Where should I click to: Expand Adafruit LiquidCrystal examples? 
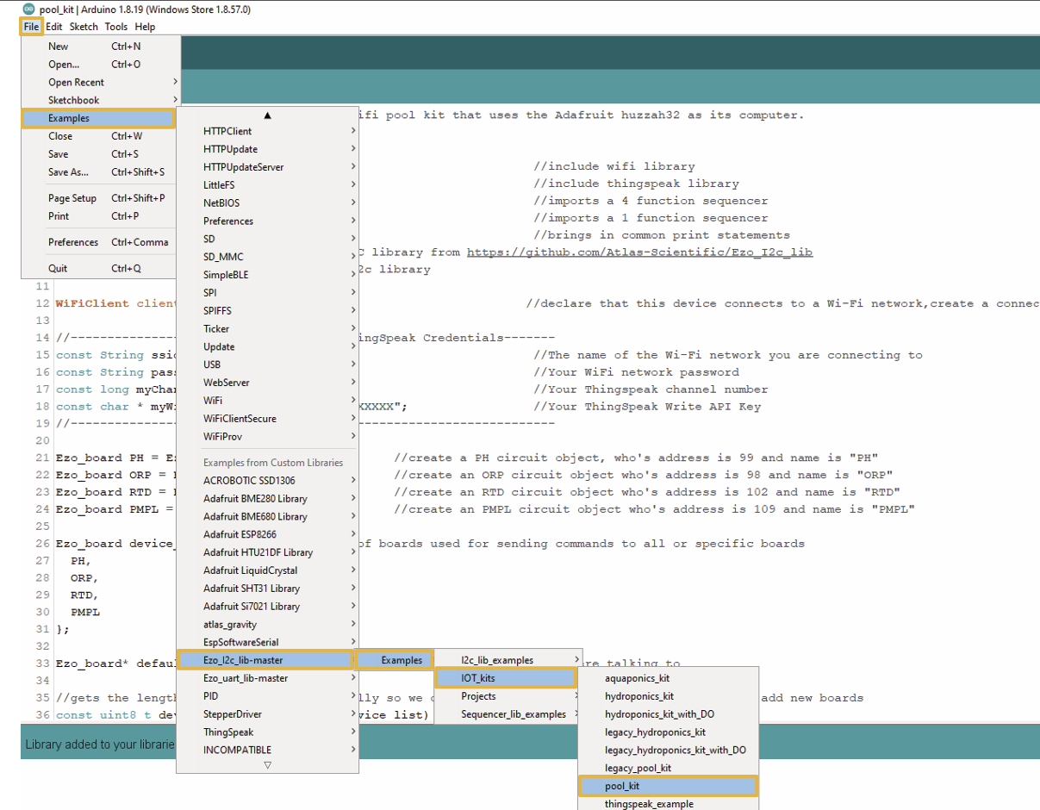point(267,570)
